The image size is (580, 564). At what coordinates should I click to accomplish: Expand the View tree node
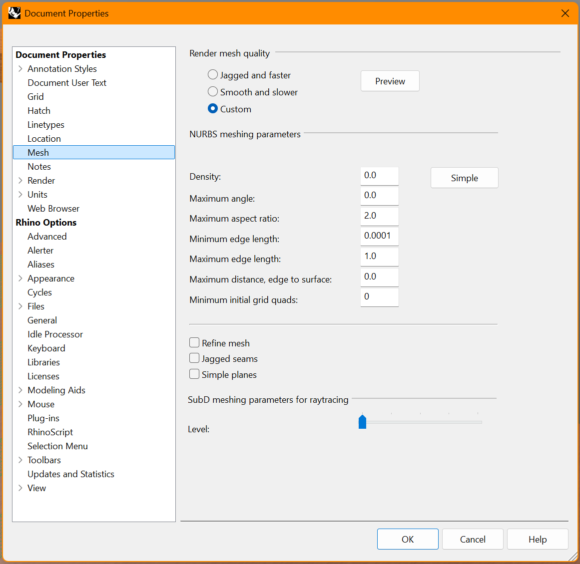pos(20,488)
